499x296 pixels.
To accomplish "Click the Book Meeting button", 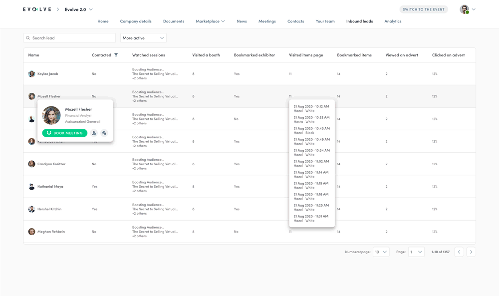I will tap(65, 133).
